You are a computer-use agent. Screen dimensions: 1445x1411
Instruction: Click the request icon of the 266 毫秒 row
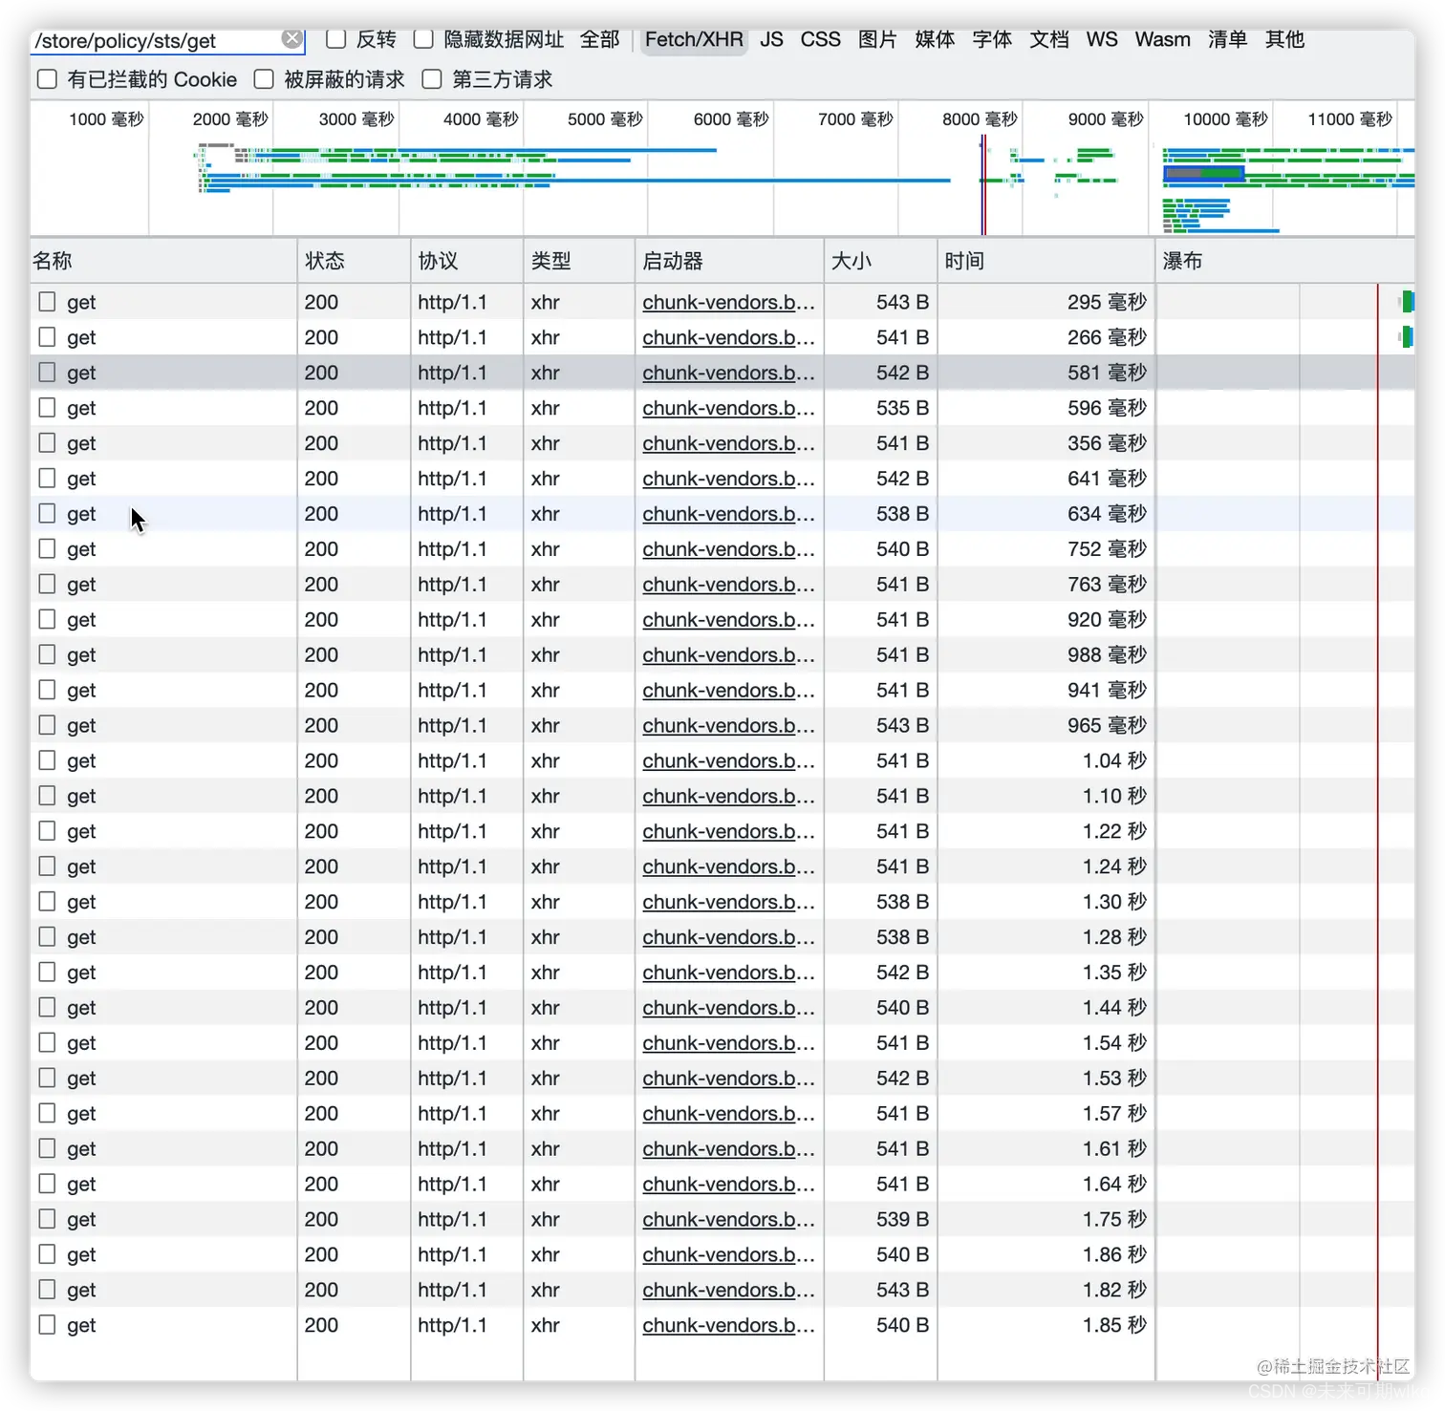coord(47,337)
